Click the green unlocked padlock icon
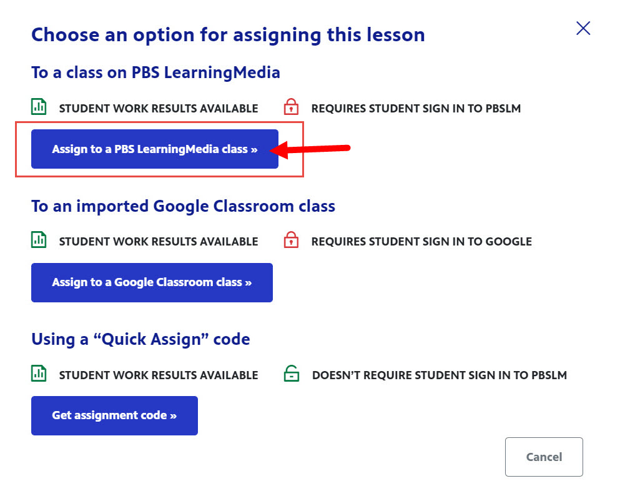Screen dimensions: 620x486 coord(292,374)
